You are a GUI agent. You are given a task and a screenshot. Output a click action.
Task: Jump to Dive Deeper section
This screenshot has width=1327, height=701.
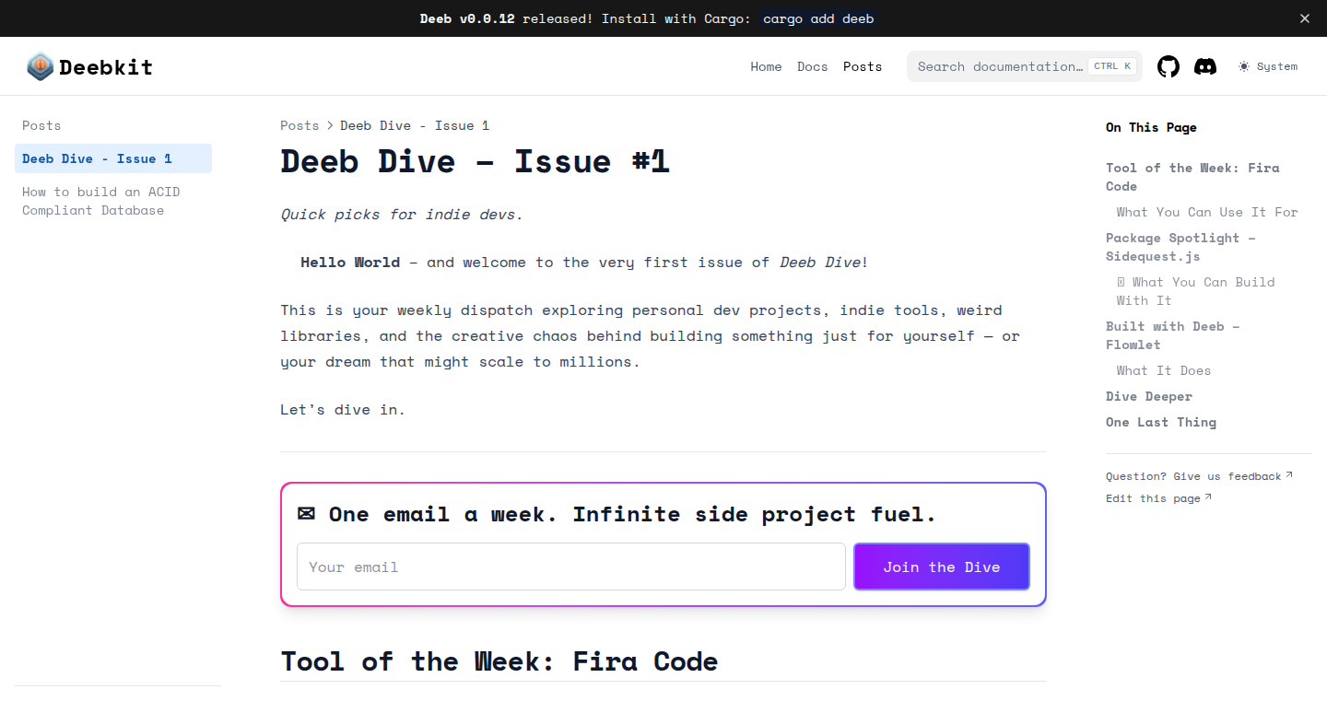1149,396
